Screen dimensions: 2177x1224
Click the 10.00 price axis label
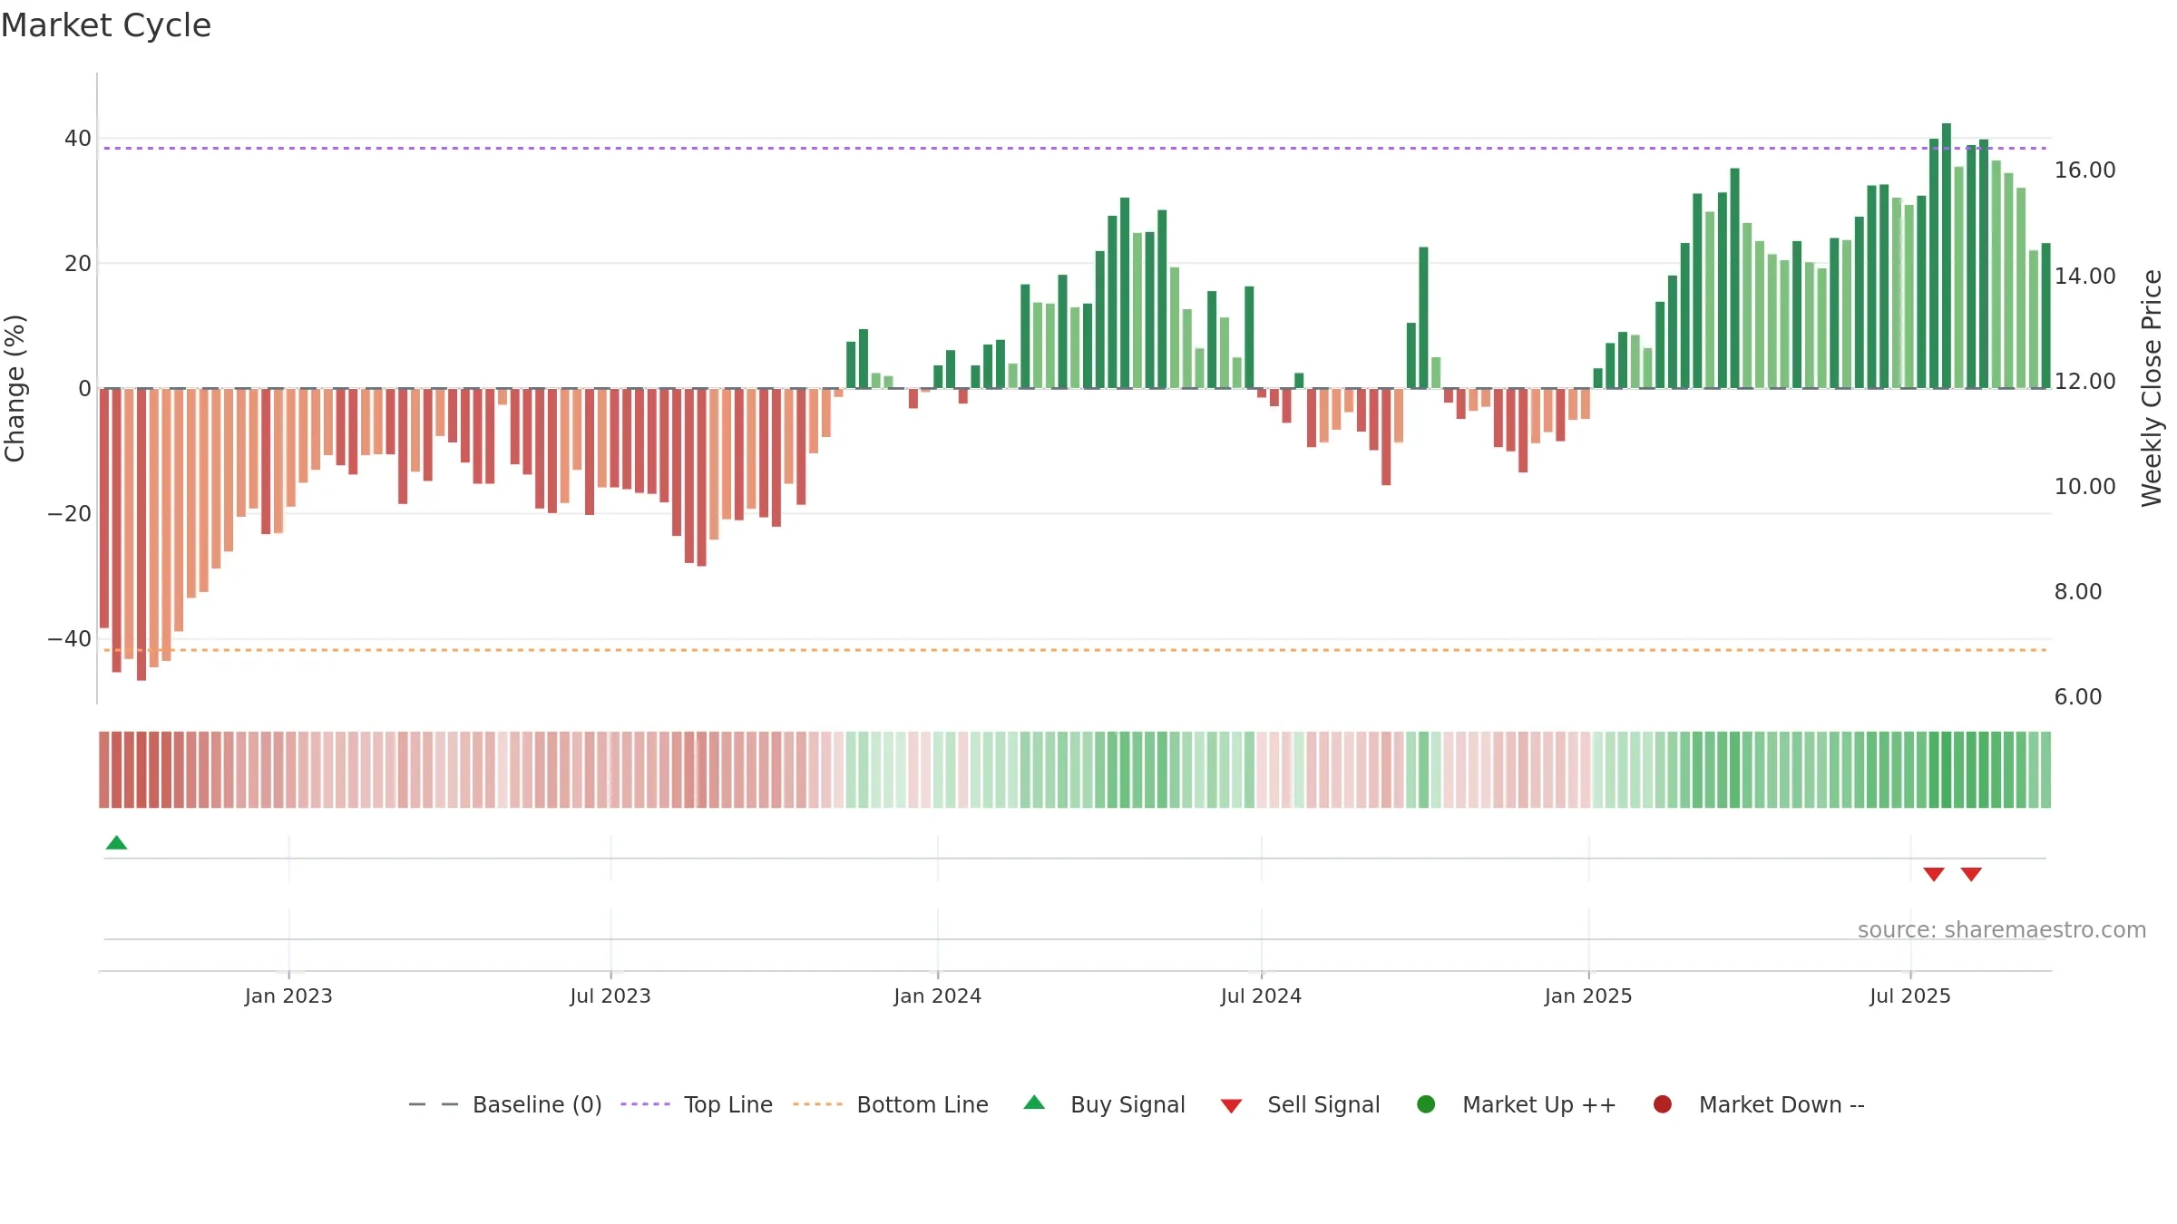tap(2084, 487)
